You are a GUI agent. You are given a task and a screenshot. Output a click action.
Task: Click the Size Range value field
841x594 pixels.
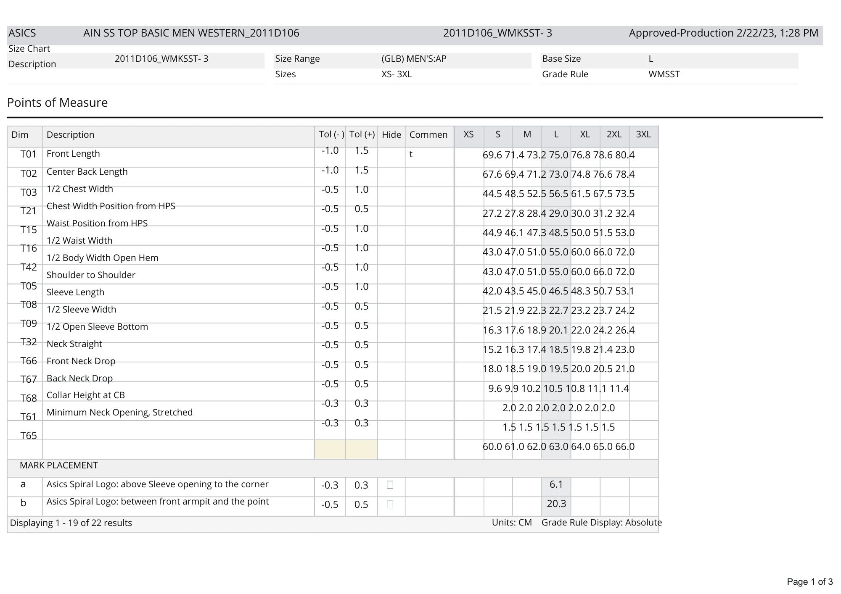pyautogui.click(x=414, y=59)
